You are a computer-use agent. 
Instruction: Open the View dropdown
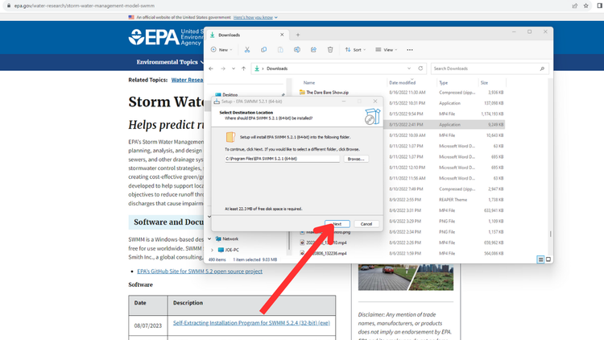[387, 50]
